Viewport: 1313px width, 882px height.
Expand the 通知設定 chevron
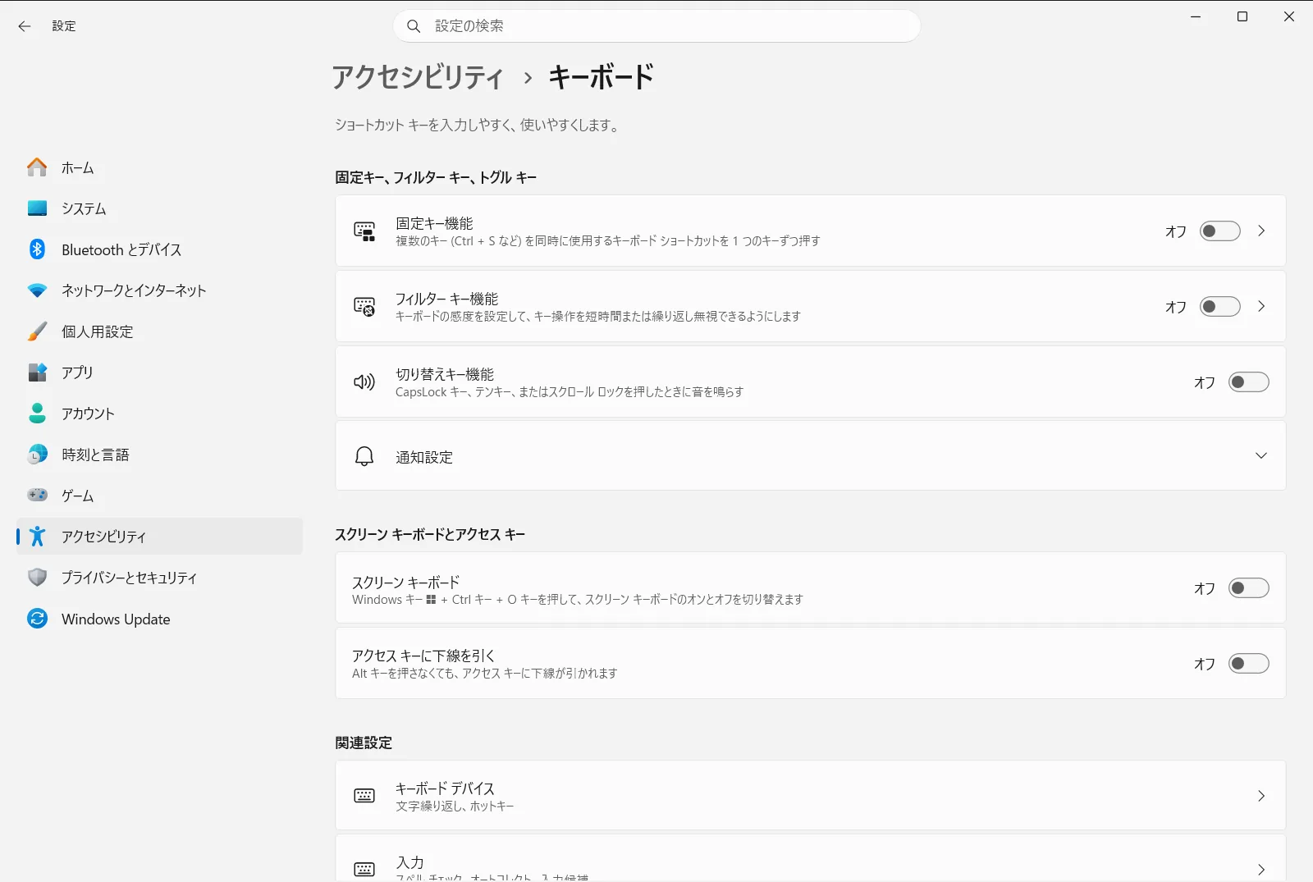pos(1261,456)
